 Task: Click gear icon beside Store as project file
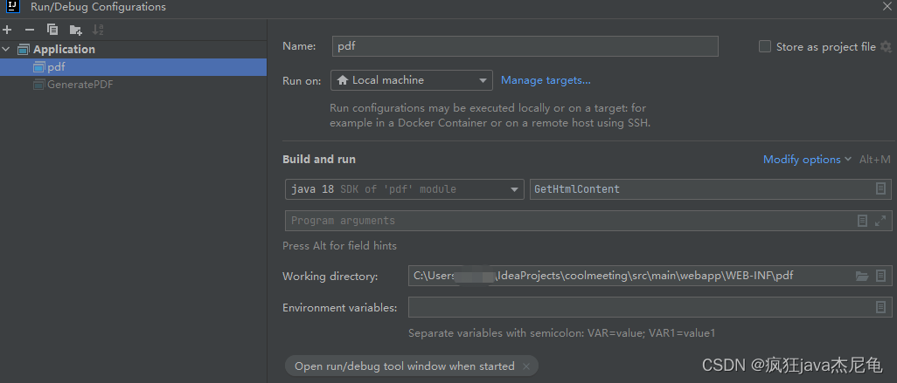click(886, 47)
